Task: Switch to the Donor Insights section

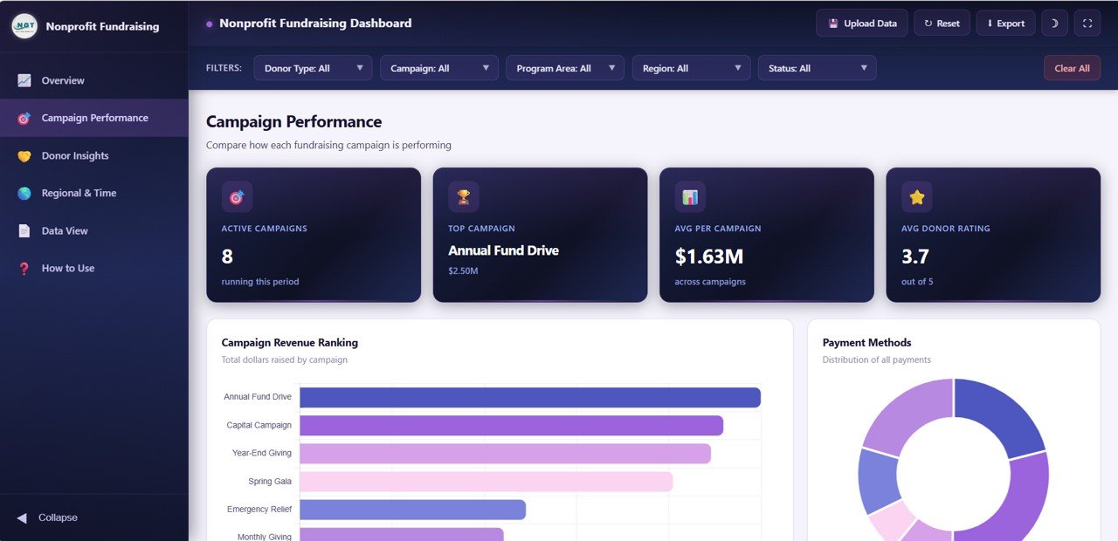Action: click(x=74, y=155)
